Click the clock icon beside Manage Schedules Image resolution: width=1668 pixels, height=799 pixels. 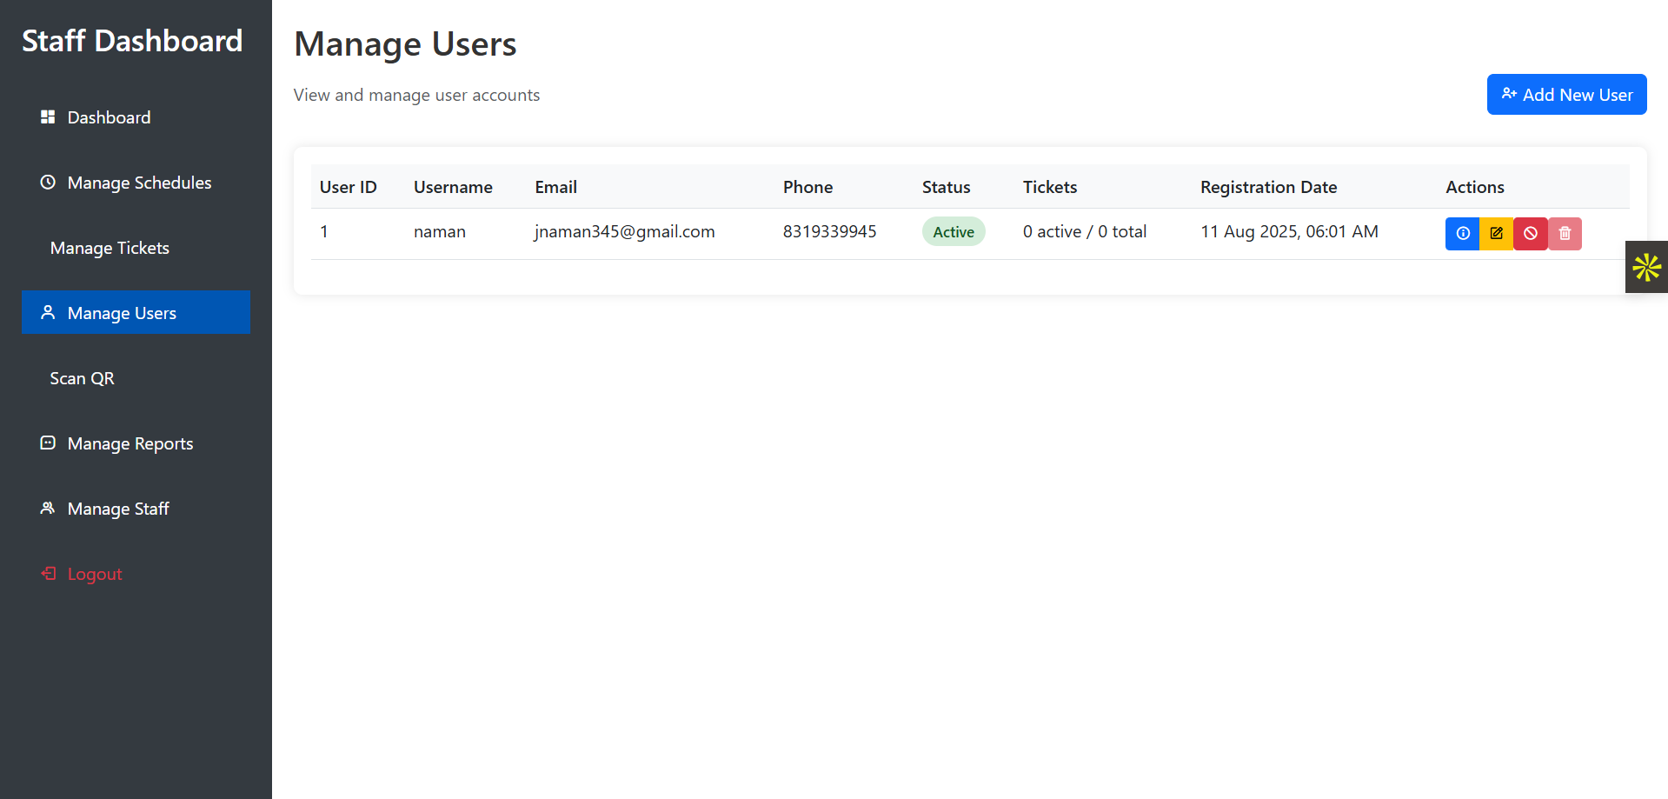click(x=48, y=182)
